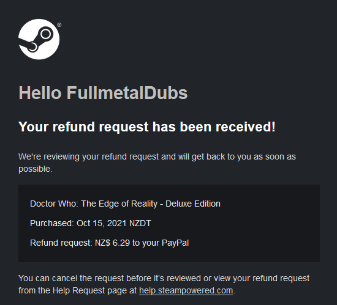Viewport: 337px width, 305px height.
Task: Click the registered trademark symbol beside logo
Action: (x=59, y=25)
